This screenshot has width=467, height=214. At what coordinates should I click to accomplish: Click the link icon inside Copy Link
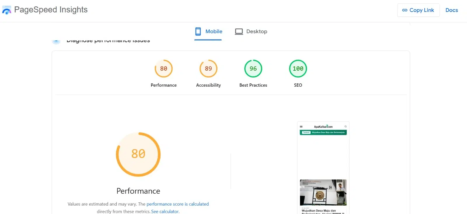(405, 10)
